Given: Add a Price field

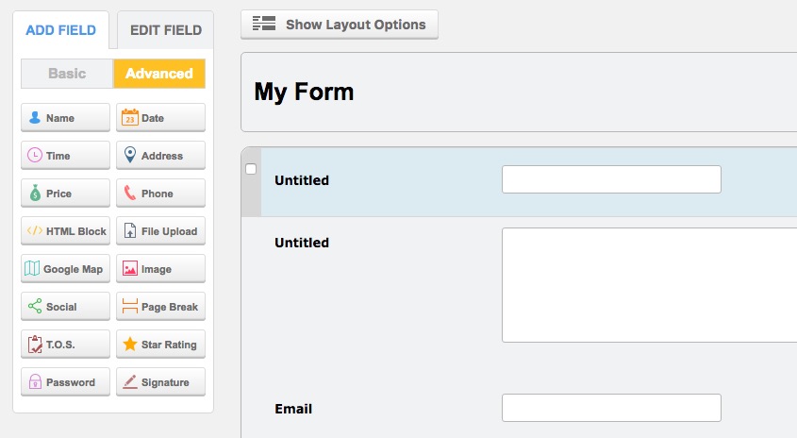Looking at the screenshot, I should coord(65,194).
